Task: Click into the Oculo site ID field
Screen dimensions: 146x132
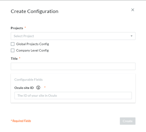Action: coord(73,96)
